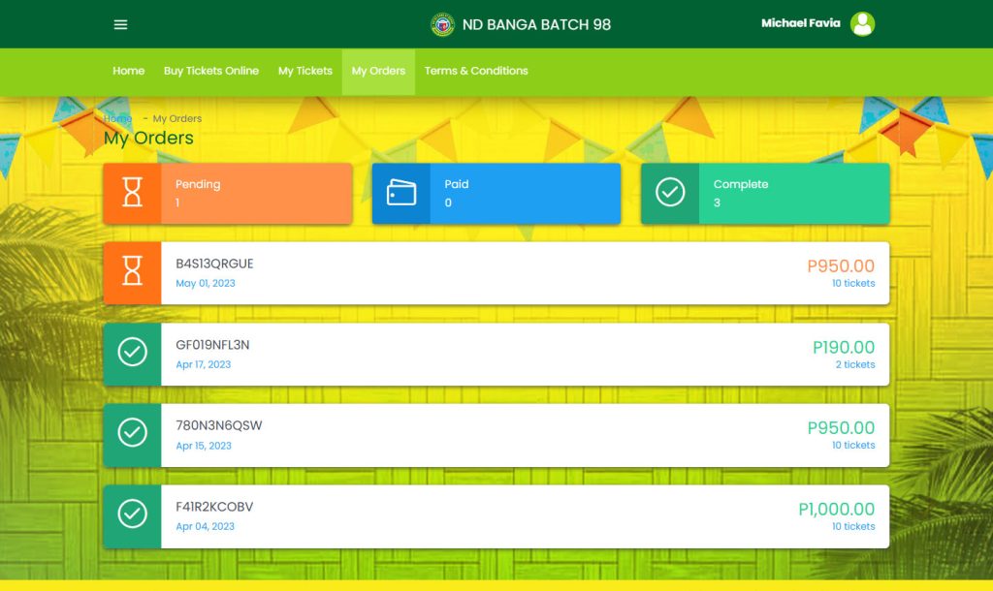993x591 pixels.
Task: Open the Michael Favia account name
Action: 800,23
